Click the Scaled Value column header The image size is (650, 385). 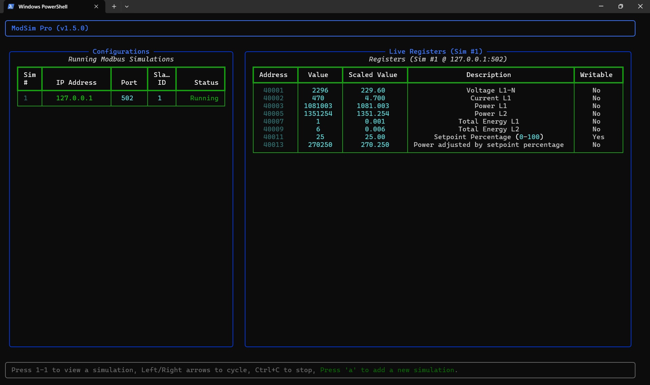373,75
